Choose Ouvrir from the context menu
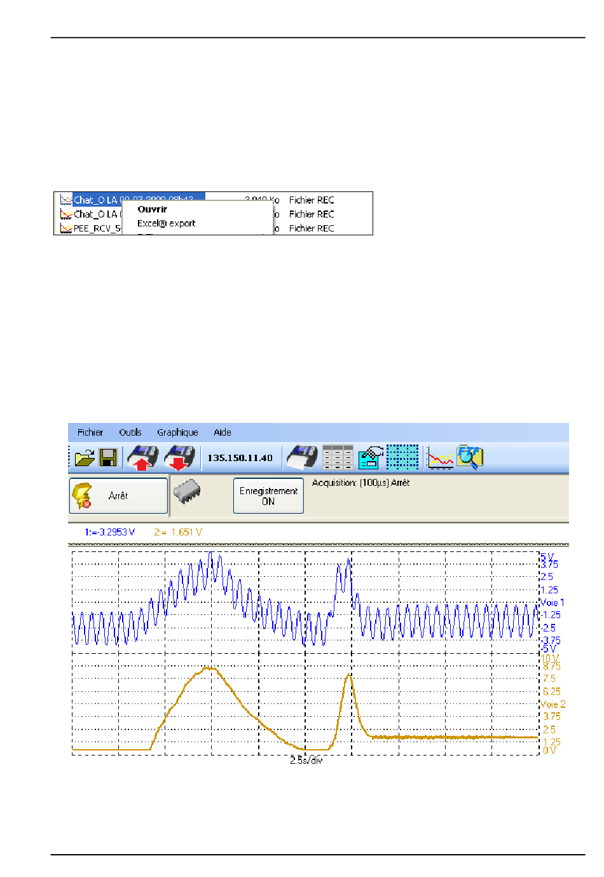Screen dimensions: 604x877 (x=153, y=209)
